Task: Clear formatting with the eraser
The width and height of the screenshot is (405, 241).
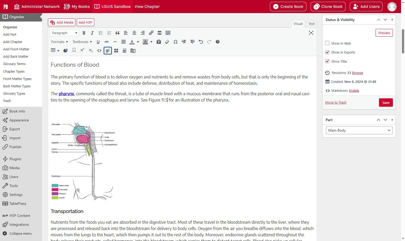Action: click(167, 42)
